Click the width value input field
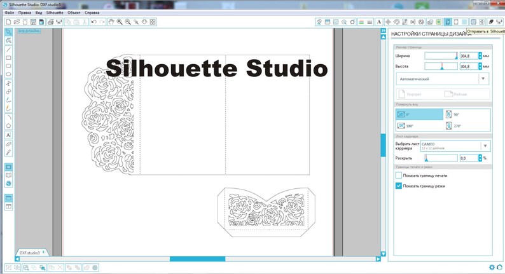505x274 pixels. [469, 56]
